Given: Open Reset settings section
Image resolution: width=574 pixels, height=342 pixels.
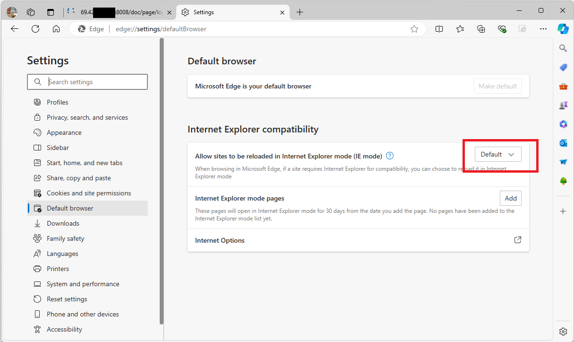Looking at the screenshot, I should 88,299.
